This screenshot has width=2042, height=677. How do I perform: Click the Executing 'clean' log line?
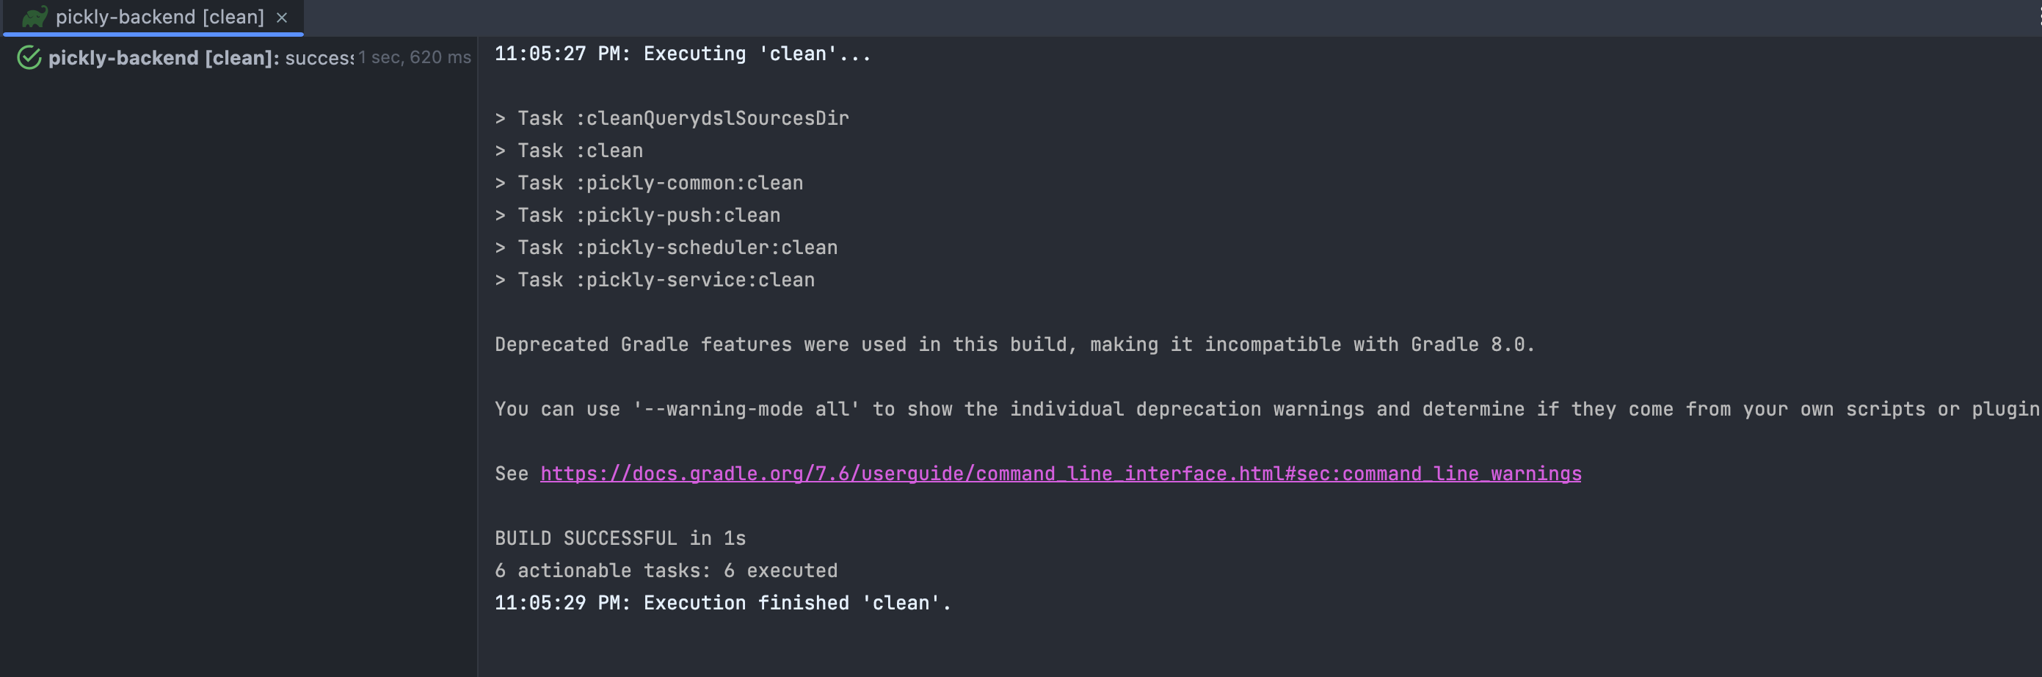point(683,54)
